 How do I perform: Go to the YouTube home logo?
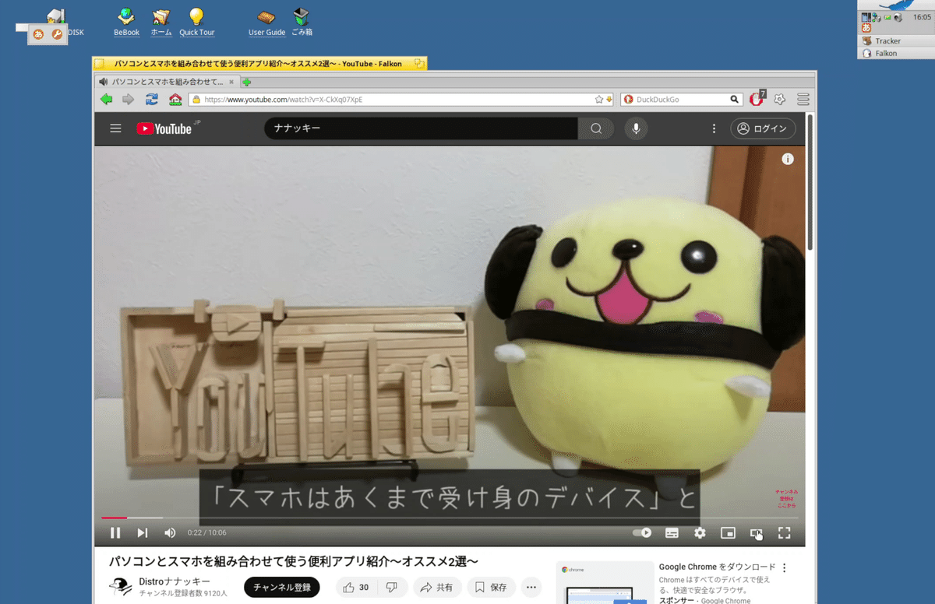tap(165, 128)
